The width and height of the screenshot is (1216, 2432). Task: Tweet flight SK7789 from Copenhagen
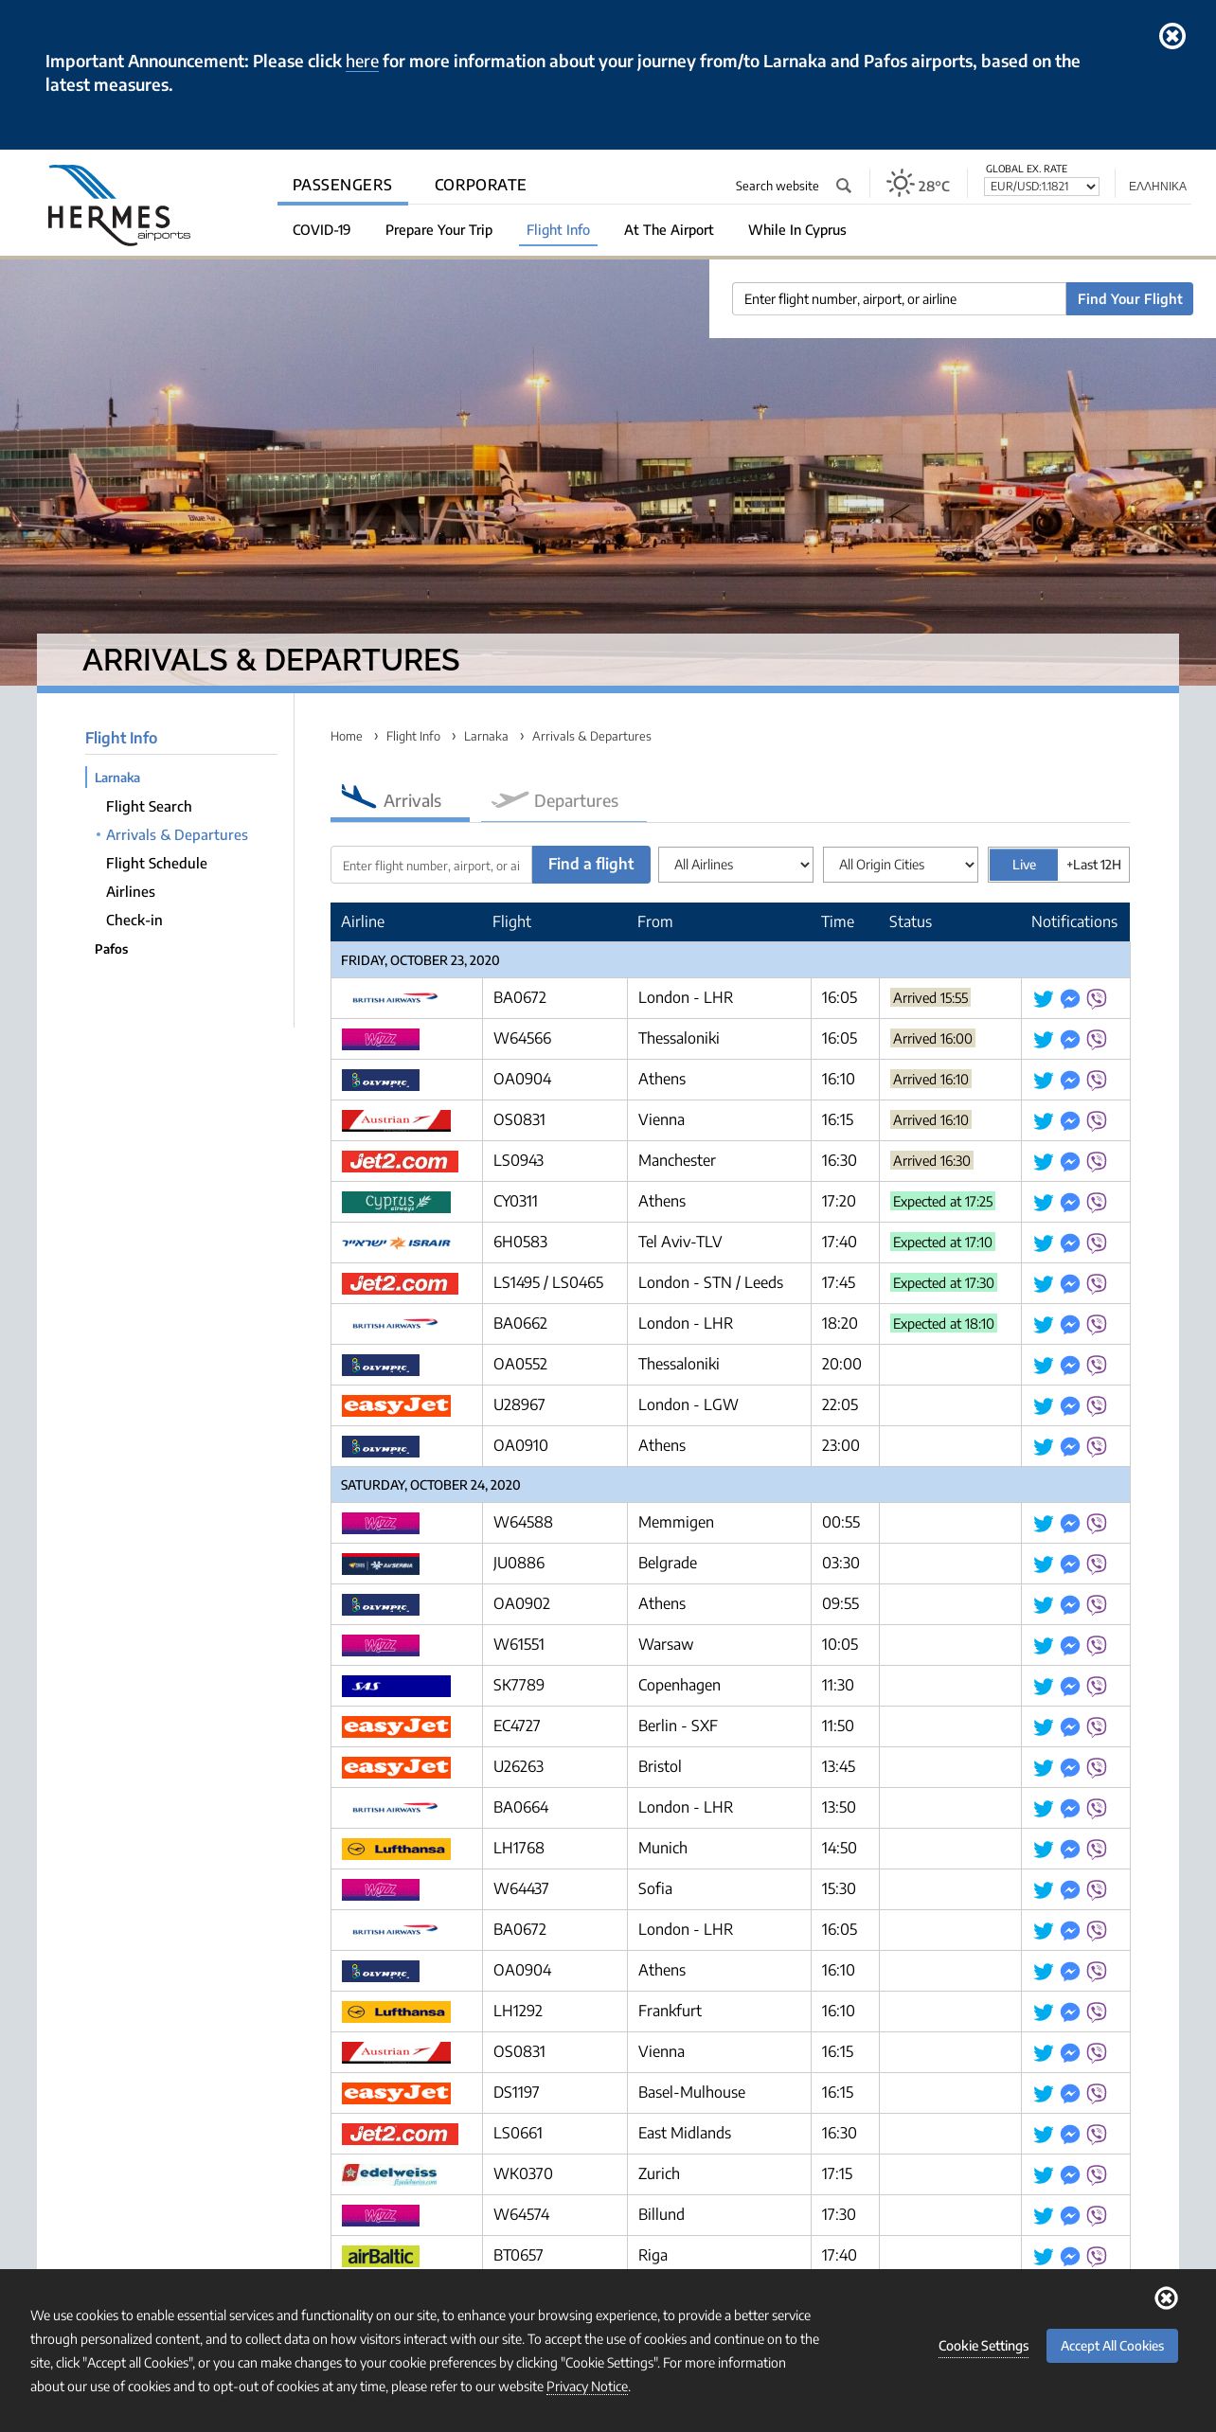[x=1044, y=1686]
